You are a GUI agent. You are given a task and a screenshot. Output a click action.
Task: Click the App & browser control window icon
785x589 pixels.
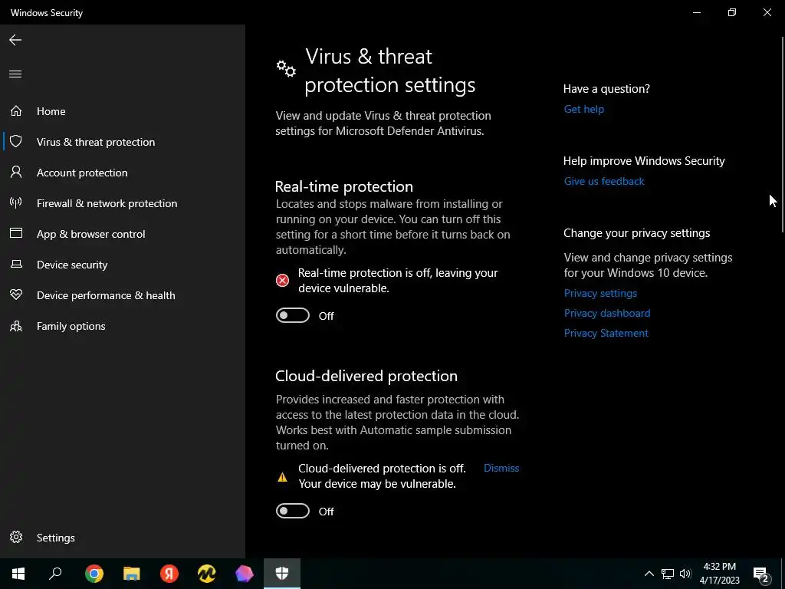16,233
